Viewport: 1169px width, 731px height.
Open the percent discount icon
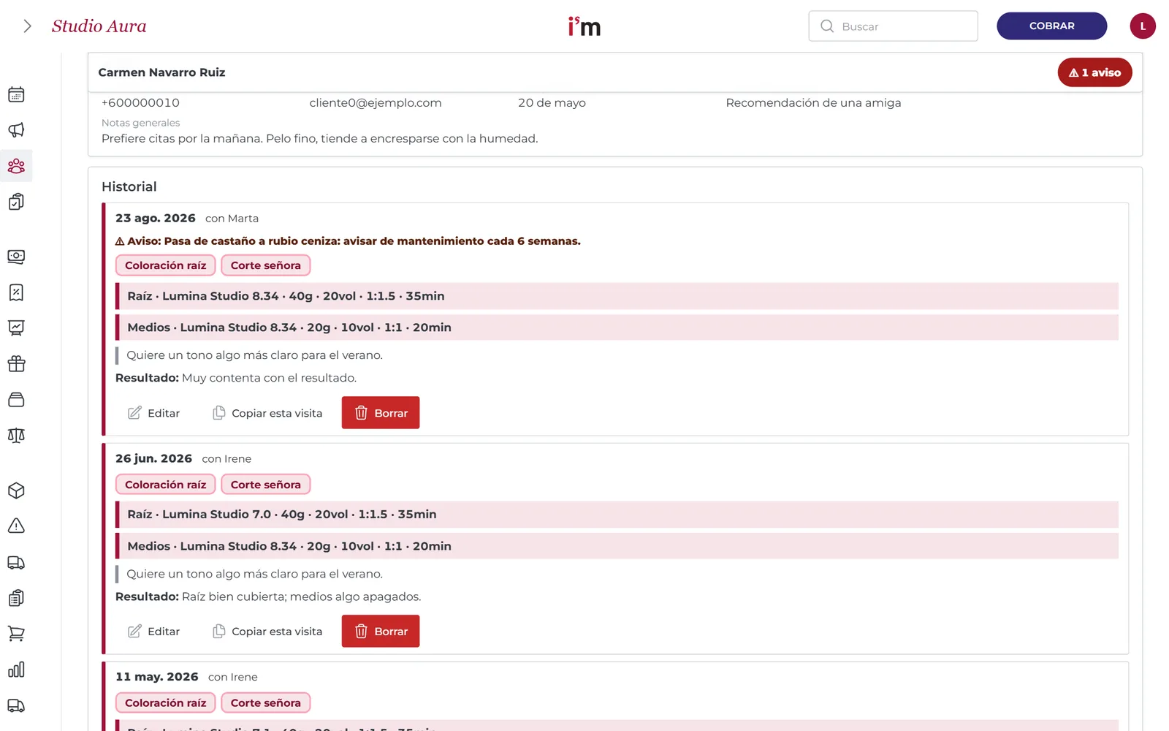tap(16, 292)
